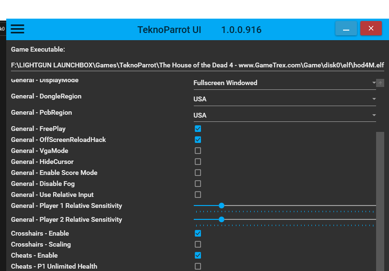Disable the OffScreenReloadHack option
Image resolution: width=389 pixels, height=271 pixels.
[x=198, y=140]
